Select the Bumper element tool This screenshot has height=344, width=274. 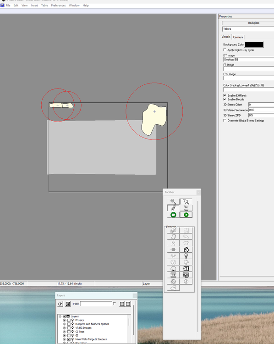186,243
